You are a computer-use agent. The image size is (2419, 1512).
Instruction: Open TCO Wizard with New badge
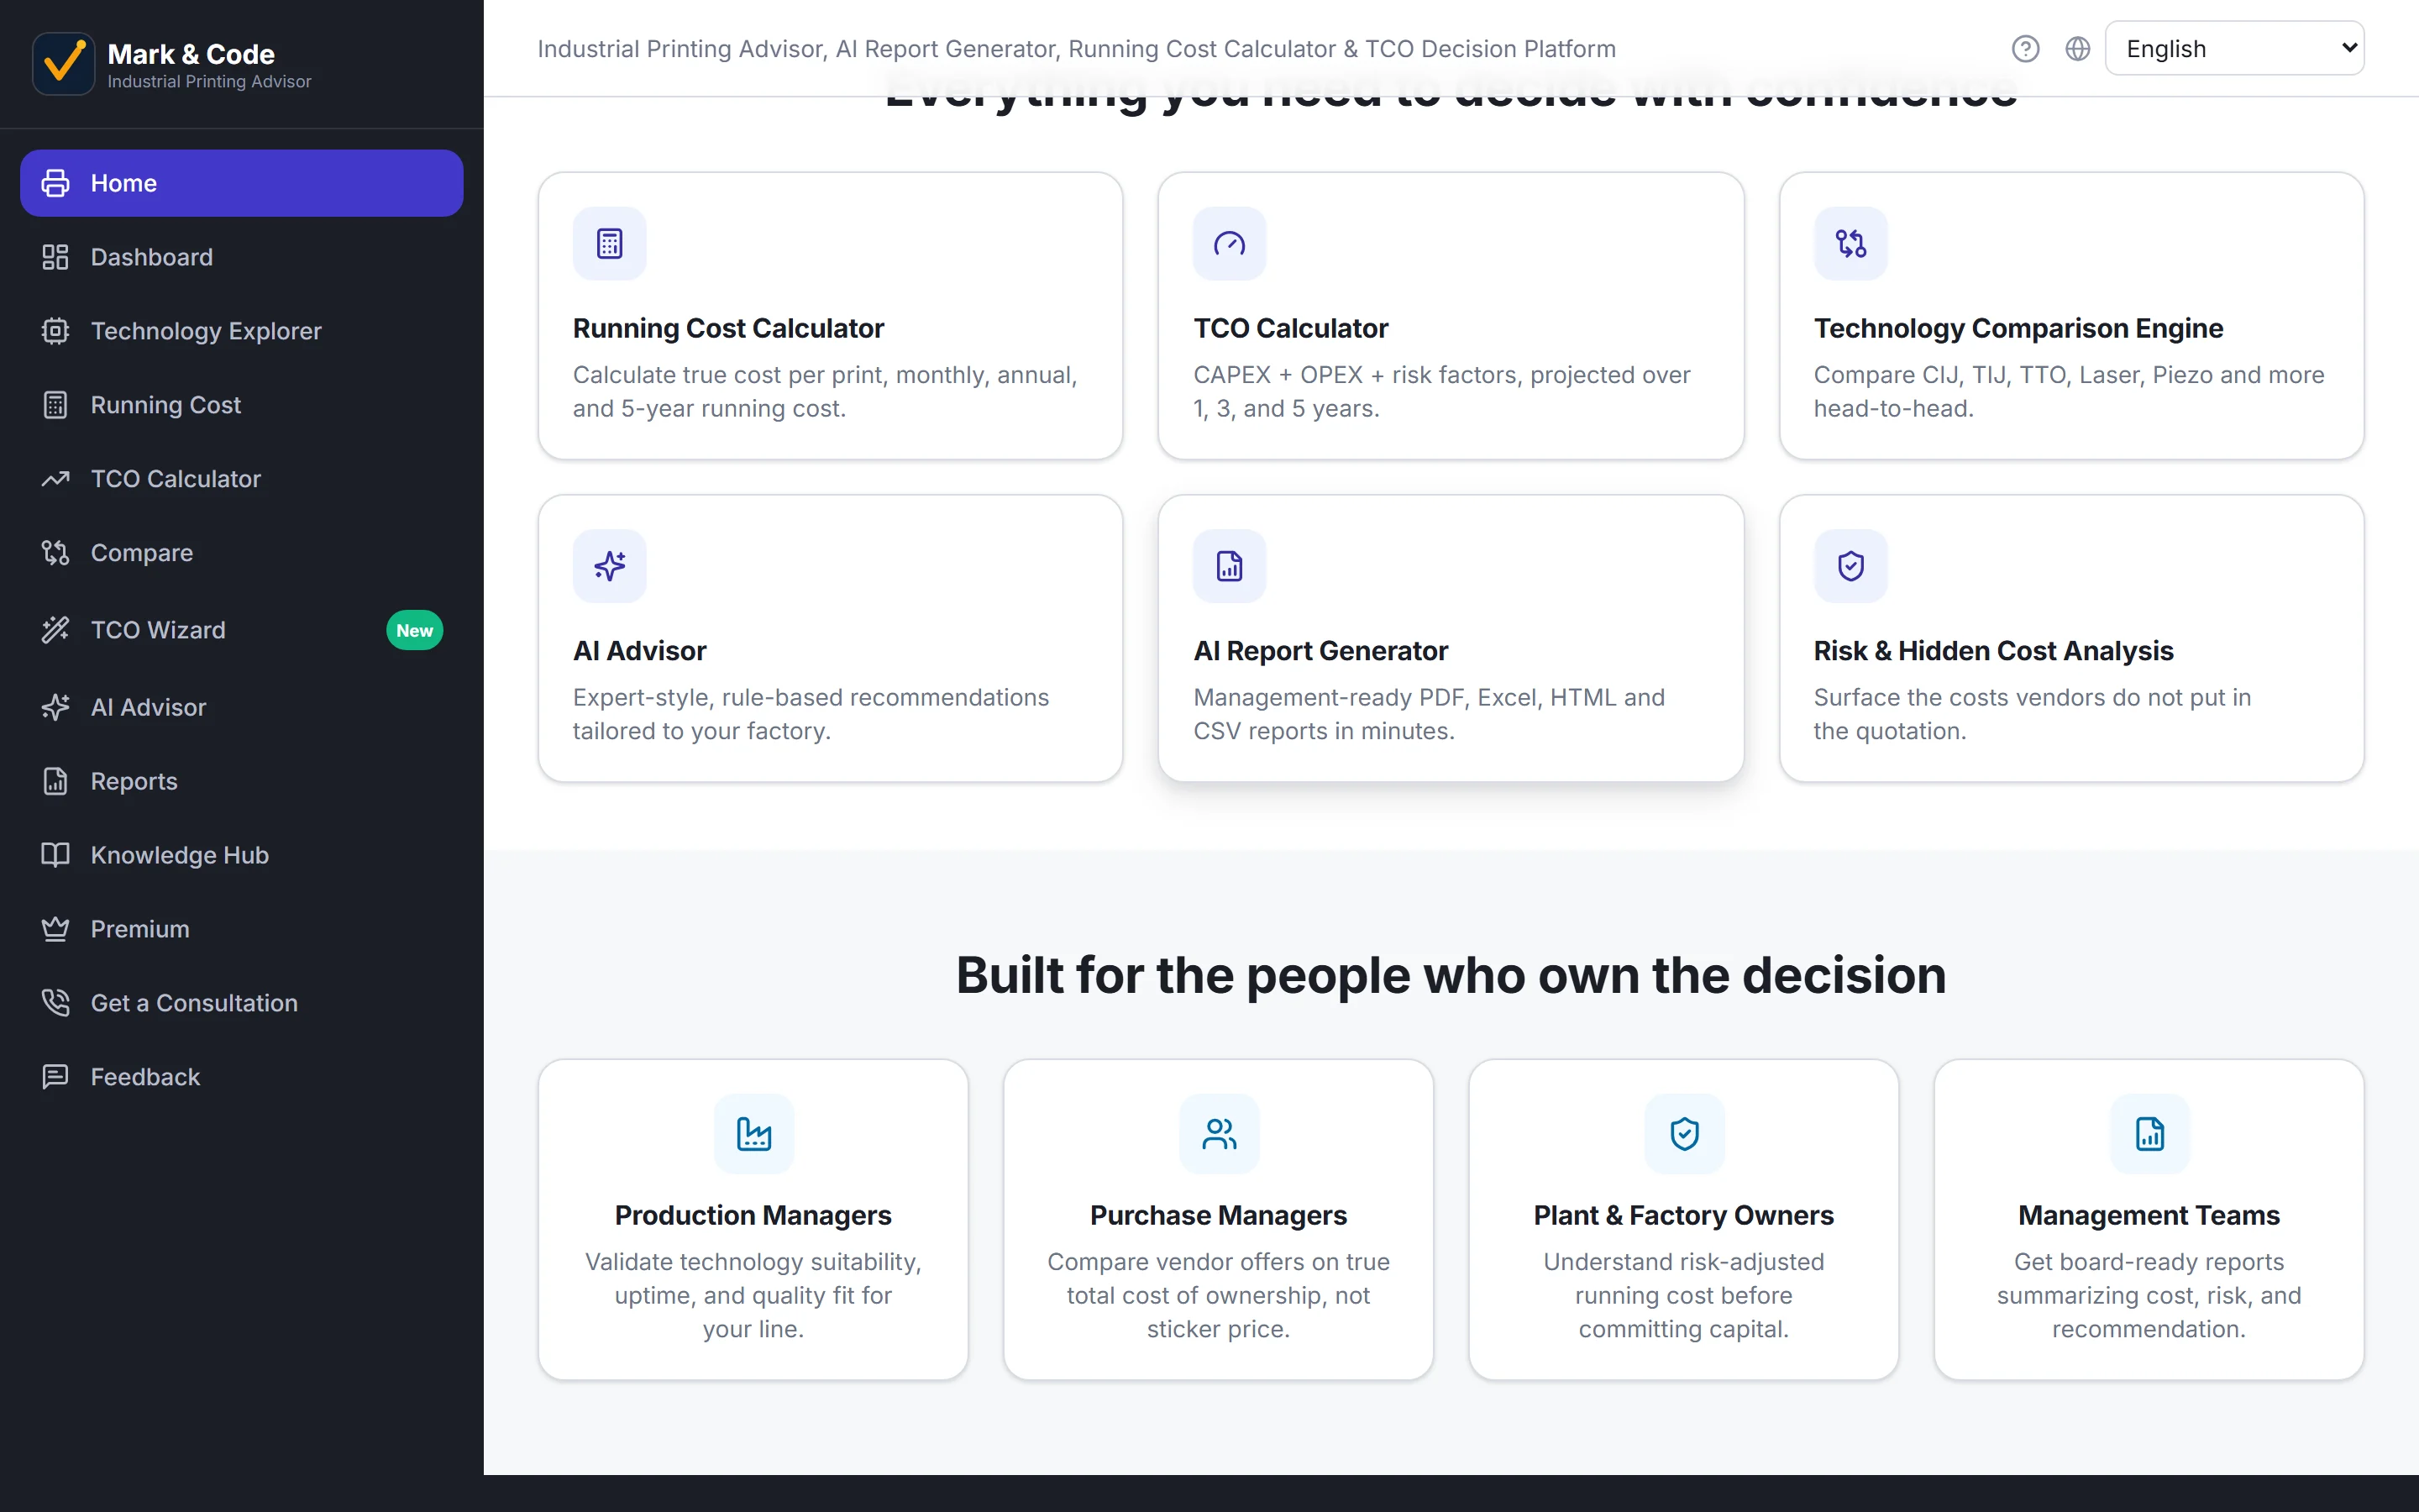(x=242, y=630)
